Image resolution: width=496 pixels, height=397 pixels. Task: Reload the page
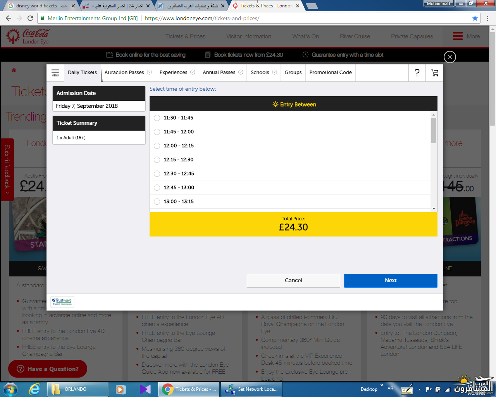click(30, 18)
